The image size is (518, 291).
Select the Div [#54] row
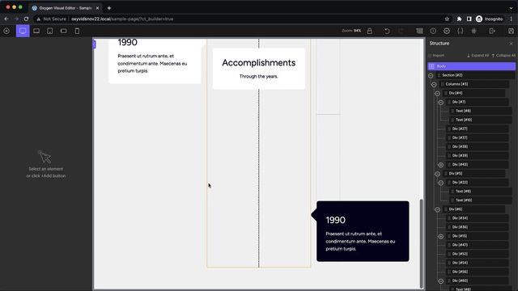coord(477,263)
